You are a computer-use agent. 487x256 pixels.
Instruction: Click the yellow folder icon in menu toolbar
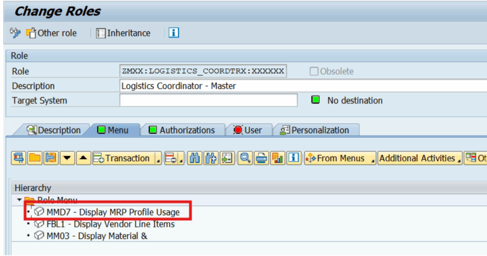35,159
